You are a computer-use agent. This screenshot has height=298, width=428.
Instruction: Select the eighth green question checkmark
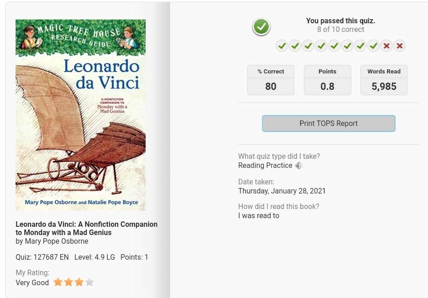pos(374,46)
